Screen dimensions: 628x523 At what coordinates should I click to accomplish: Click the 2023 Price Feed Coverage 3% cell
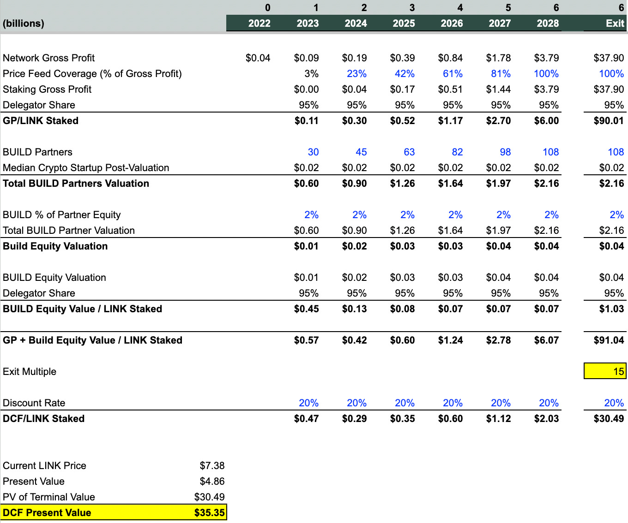pos(311,73)
